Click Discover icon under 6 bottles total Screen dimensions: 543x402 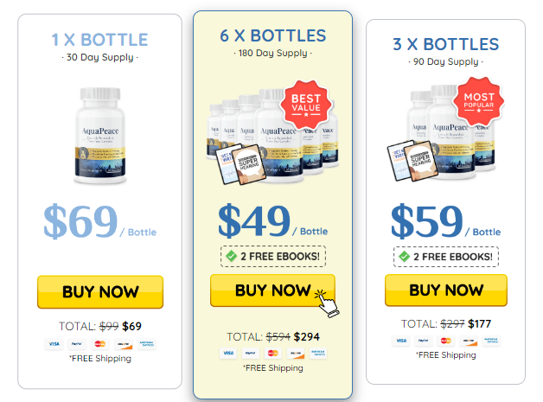click(x=296, y=354)
